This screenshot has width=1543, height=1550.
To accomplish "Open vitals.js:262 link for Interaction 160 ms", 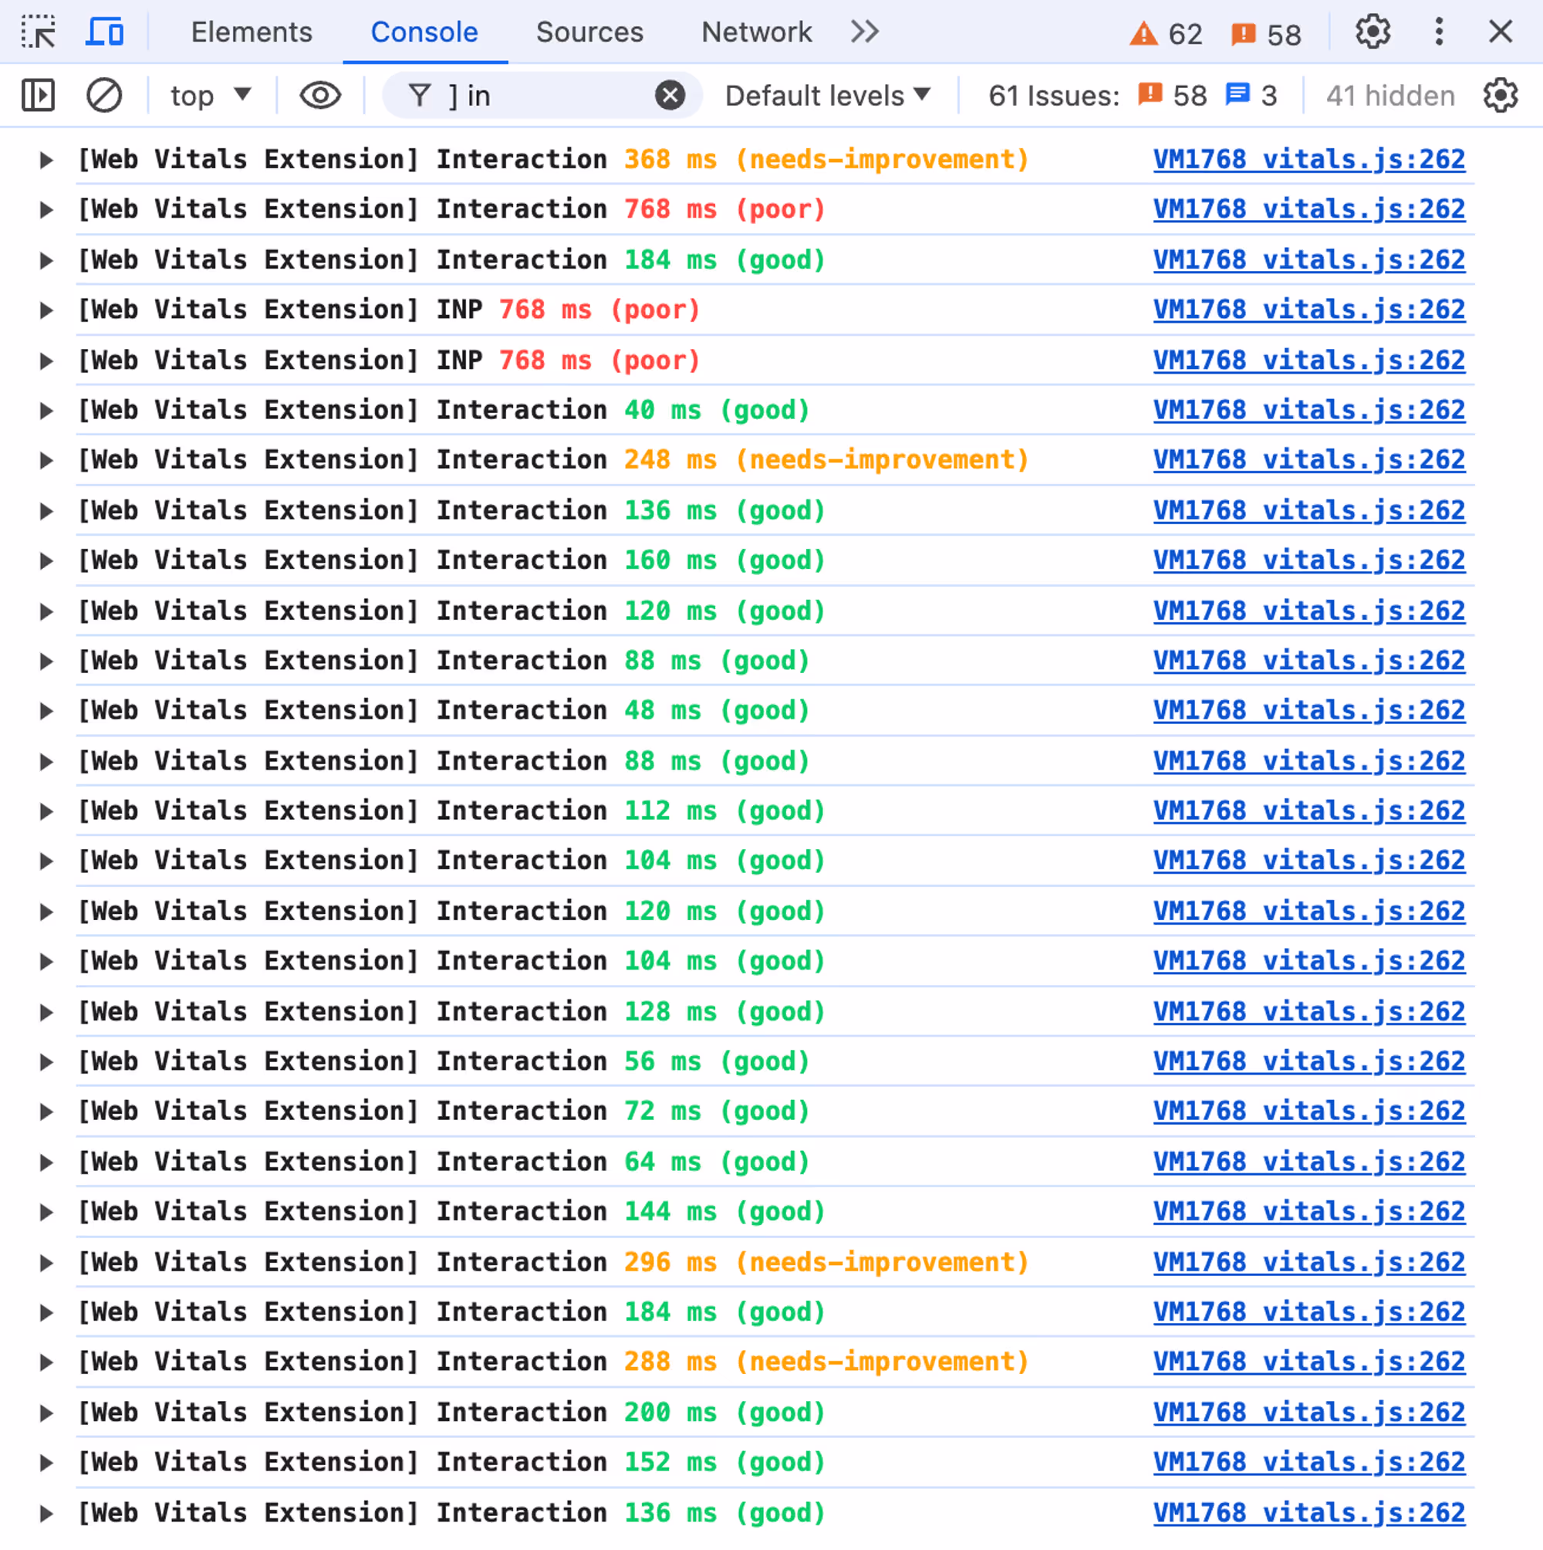I will coord(1308,560).
